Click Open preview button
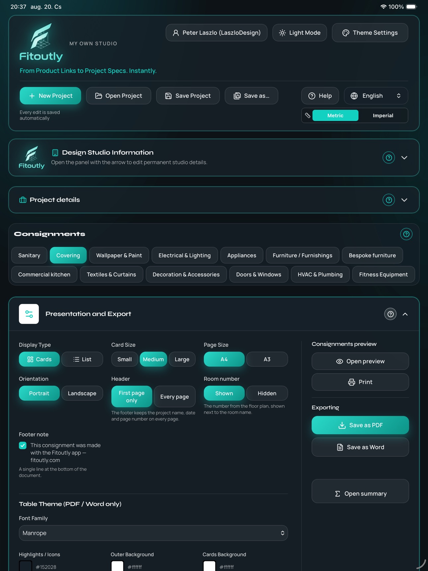The image size is (428, 571). click(x=360, y=361)
